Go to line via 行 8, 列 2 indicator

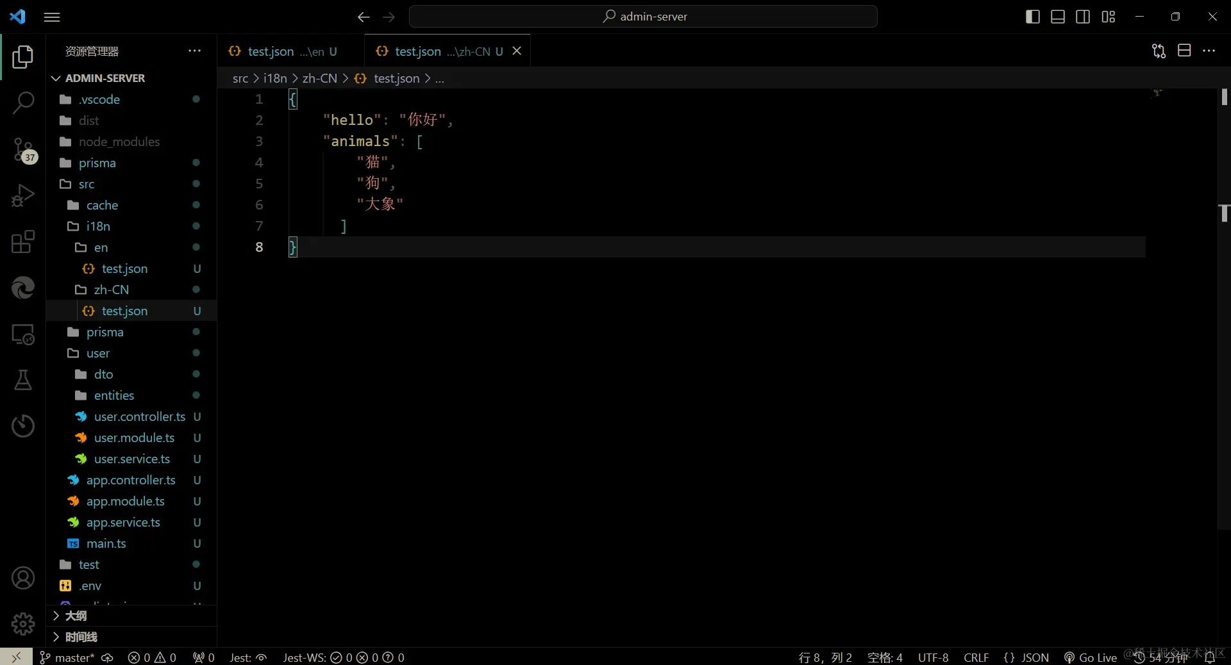point(825,657)
